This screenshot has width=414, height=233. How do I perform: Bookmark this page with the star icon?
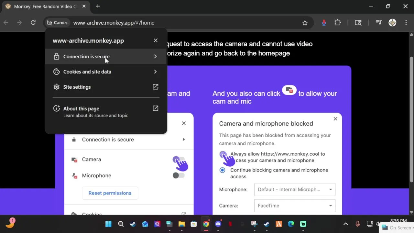click(305, 23)
